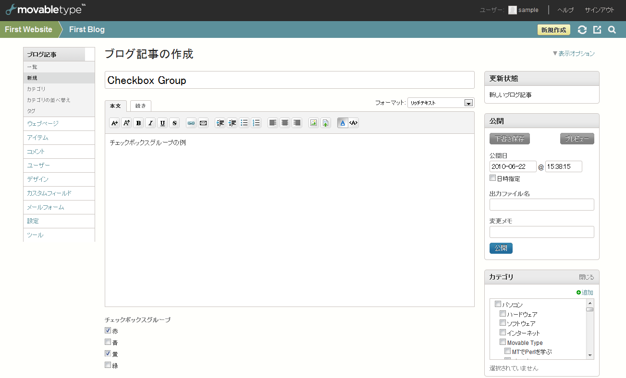
Task: Expand the デザイン sidebar section
Action: point(59,179)
